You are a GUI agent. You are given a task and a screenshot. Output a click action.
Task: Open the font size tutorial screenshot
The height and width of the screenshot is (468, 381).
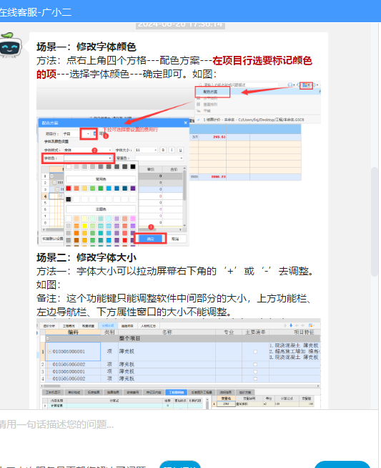click(x=179, y=363)
